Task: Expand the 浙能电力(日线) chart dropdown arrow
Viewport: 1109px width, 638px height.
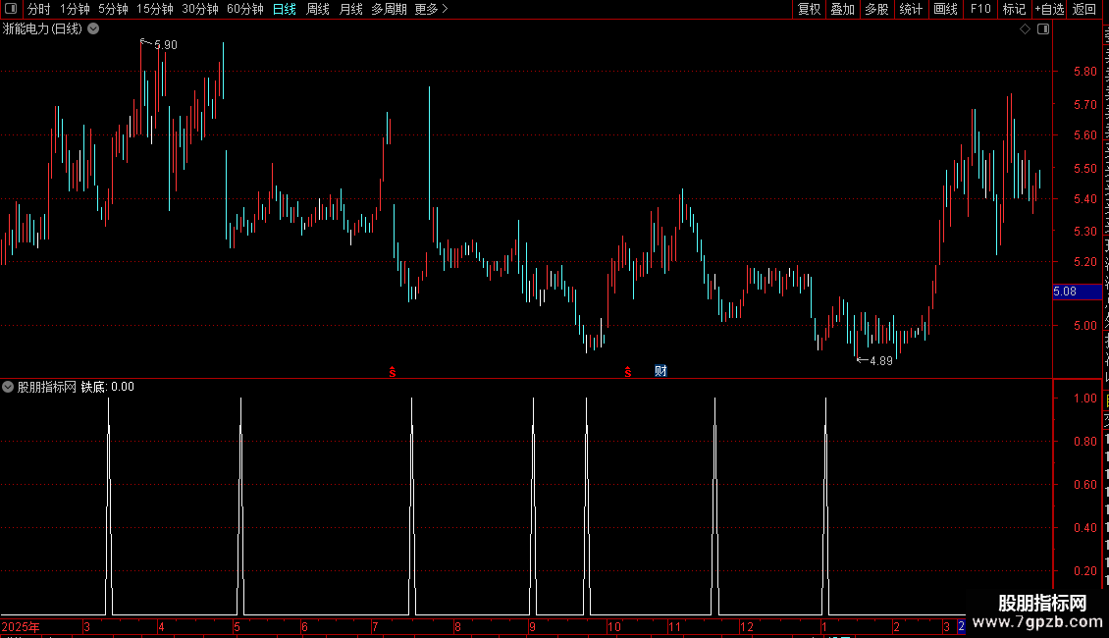Action: pyautogui.click(x=93, y=29)
